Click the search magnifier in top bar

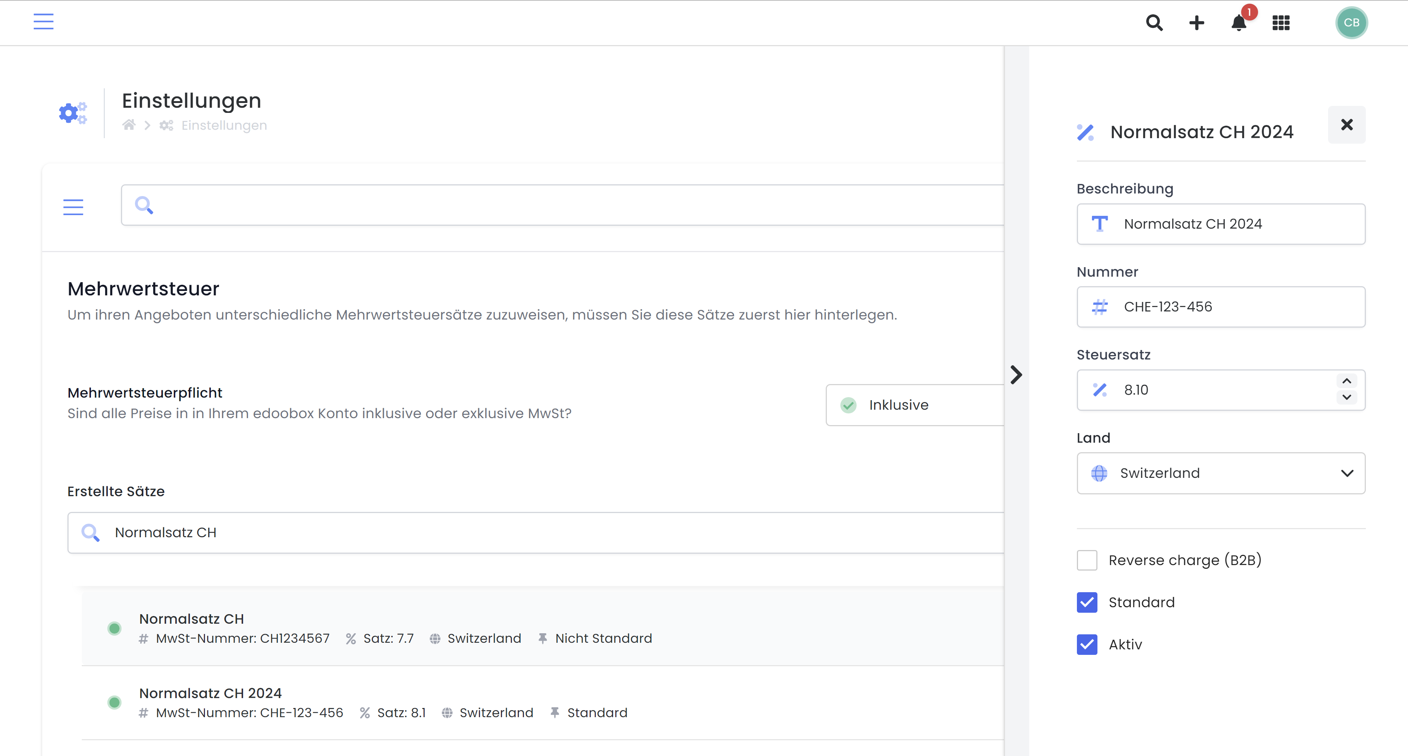click(1154, 22)
